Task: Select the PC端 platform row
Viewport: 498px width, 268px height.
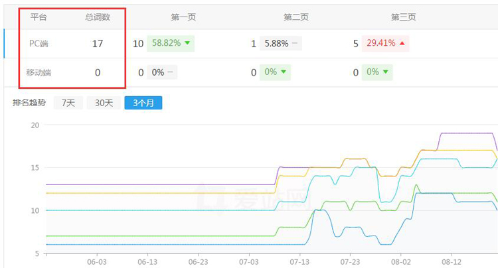Action: click(x=251, y=44)
